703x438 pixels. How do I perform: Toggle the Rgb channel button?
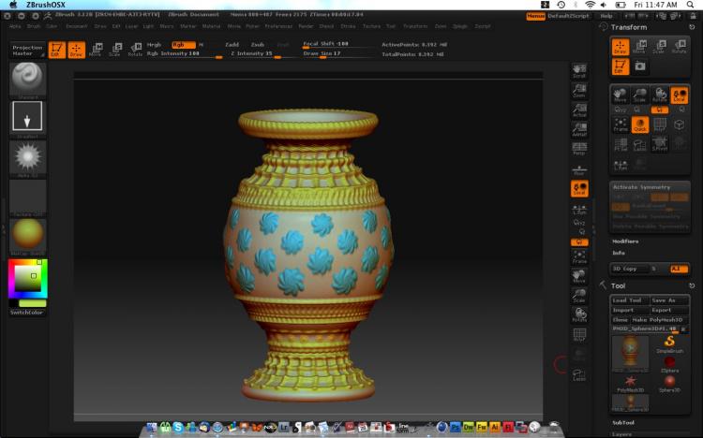click(x=177, y=44)
